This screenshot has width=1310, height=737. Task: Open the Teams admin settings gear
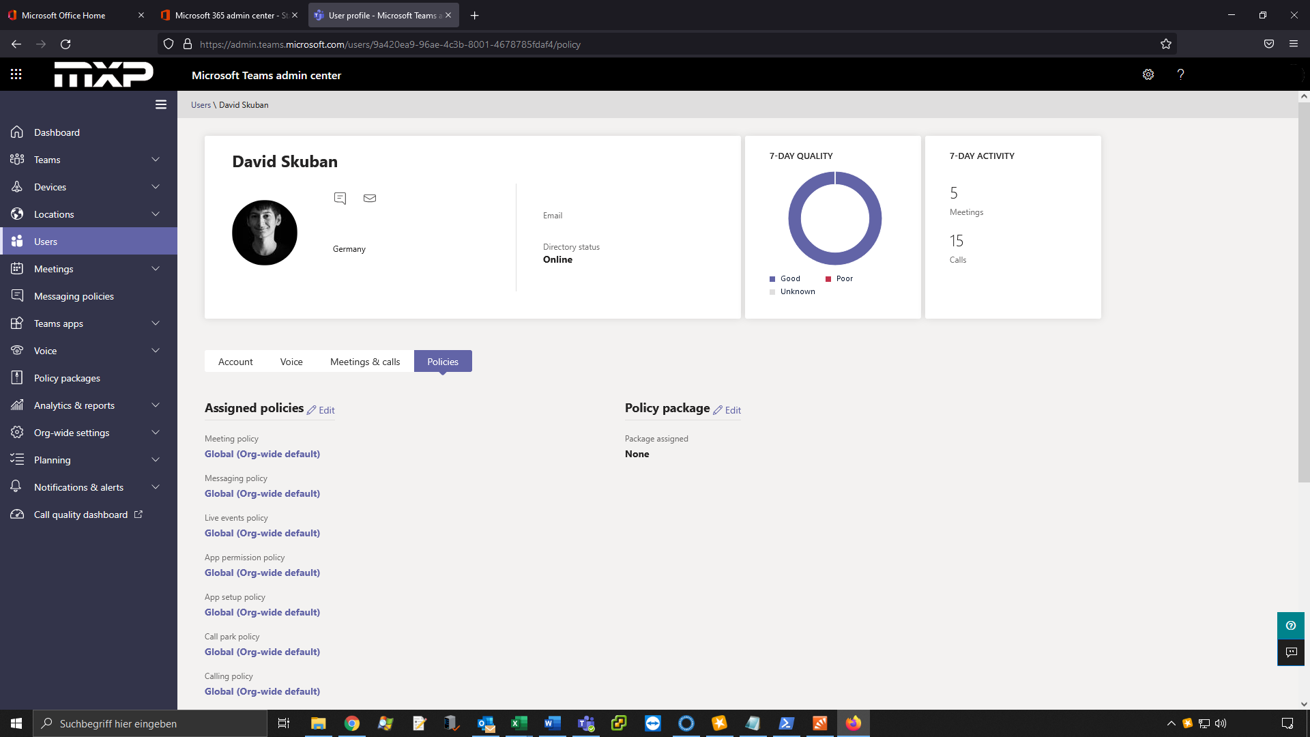[x=1148, y=74]
